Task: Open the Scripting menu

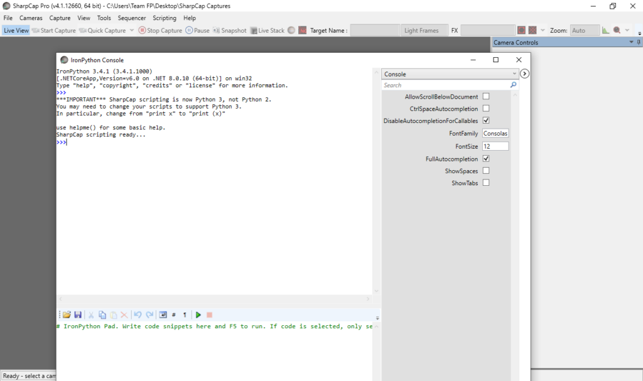Action: pyautogui.click(x=165, y=18)
